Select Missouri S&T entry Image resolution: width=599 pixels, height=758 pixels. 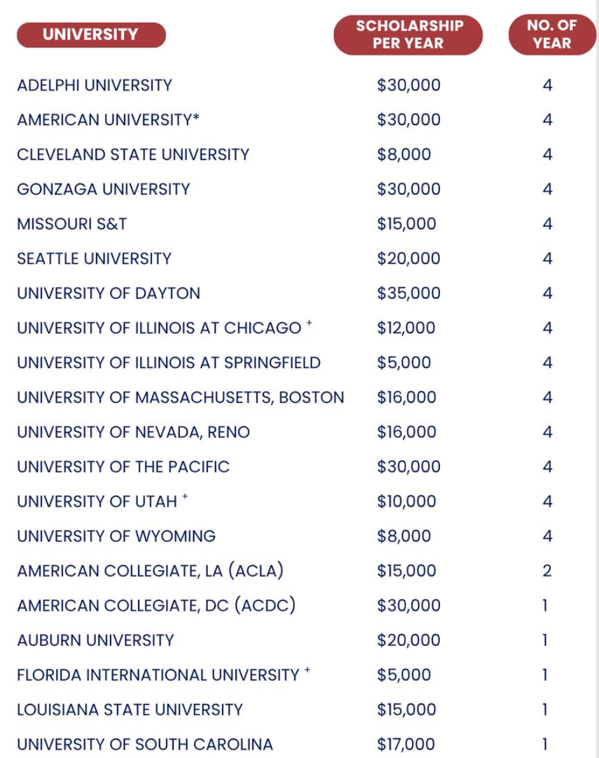(x=72, y=224)
